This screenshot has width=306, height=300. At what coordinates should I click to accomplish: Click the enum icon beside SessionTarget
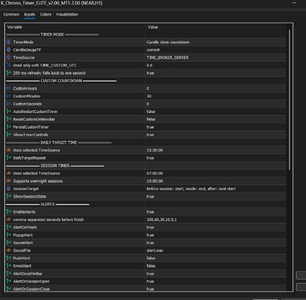tap(8, 188)
